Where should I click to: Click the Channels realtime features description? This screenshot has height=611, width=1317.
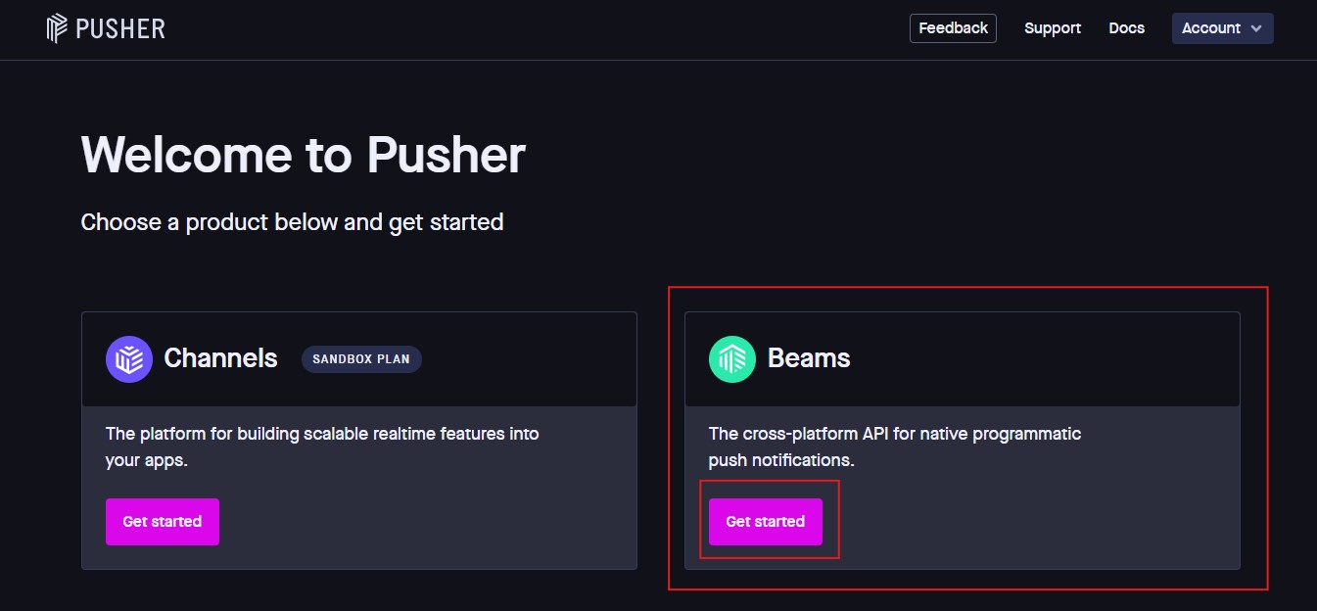(x=321, y=446)
